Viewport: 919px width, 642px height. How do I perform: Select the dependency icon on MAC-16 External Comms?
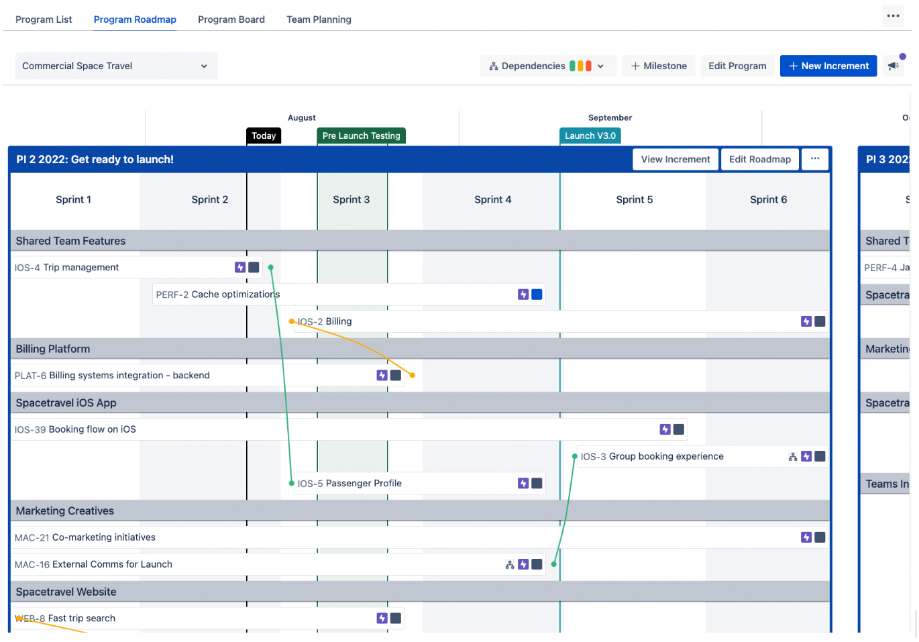click(510, 564)
